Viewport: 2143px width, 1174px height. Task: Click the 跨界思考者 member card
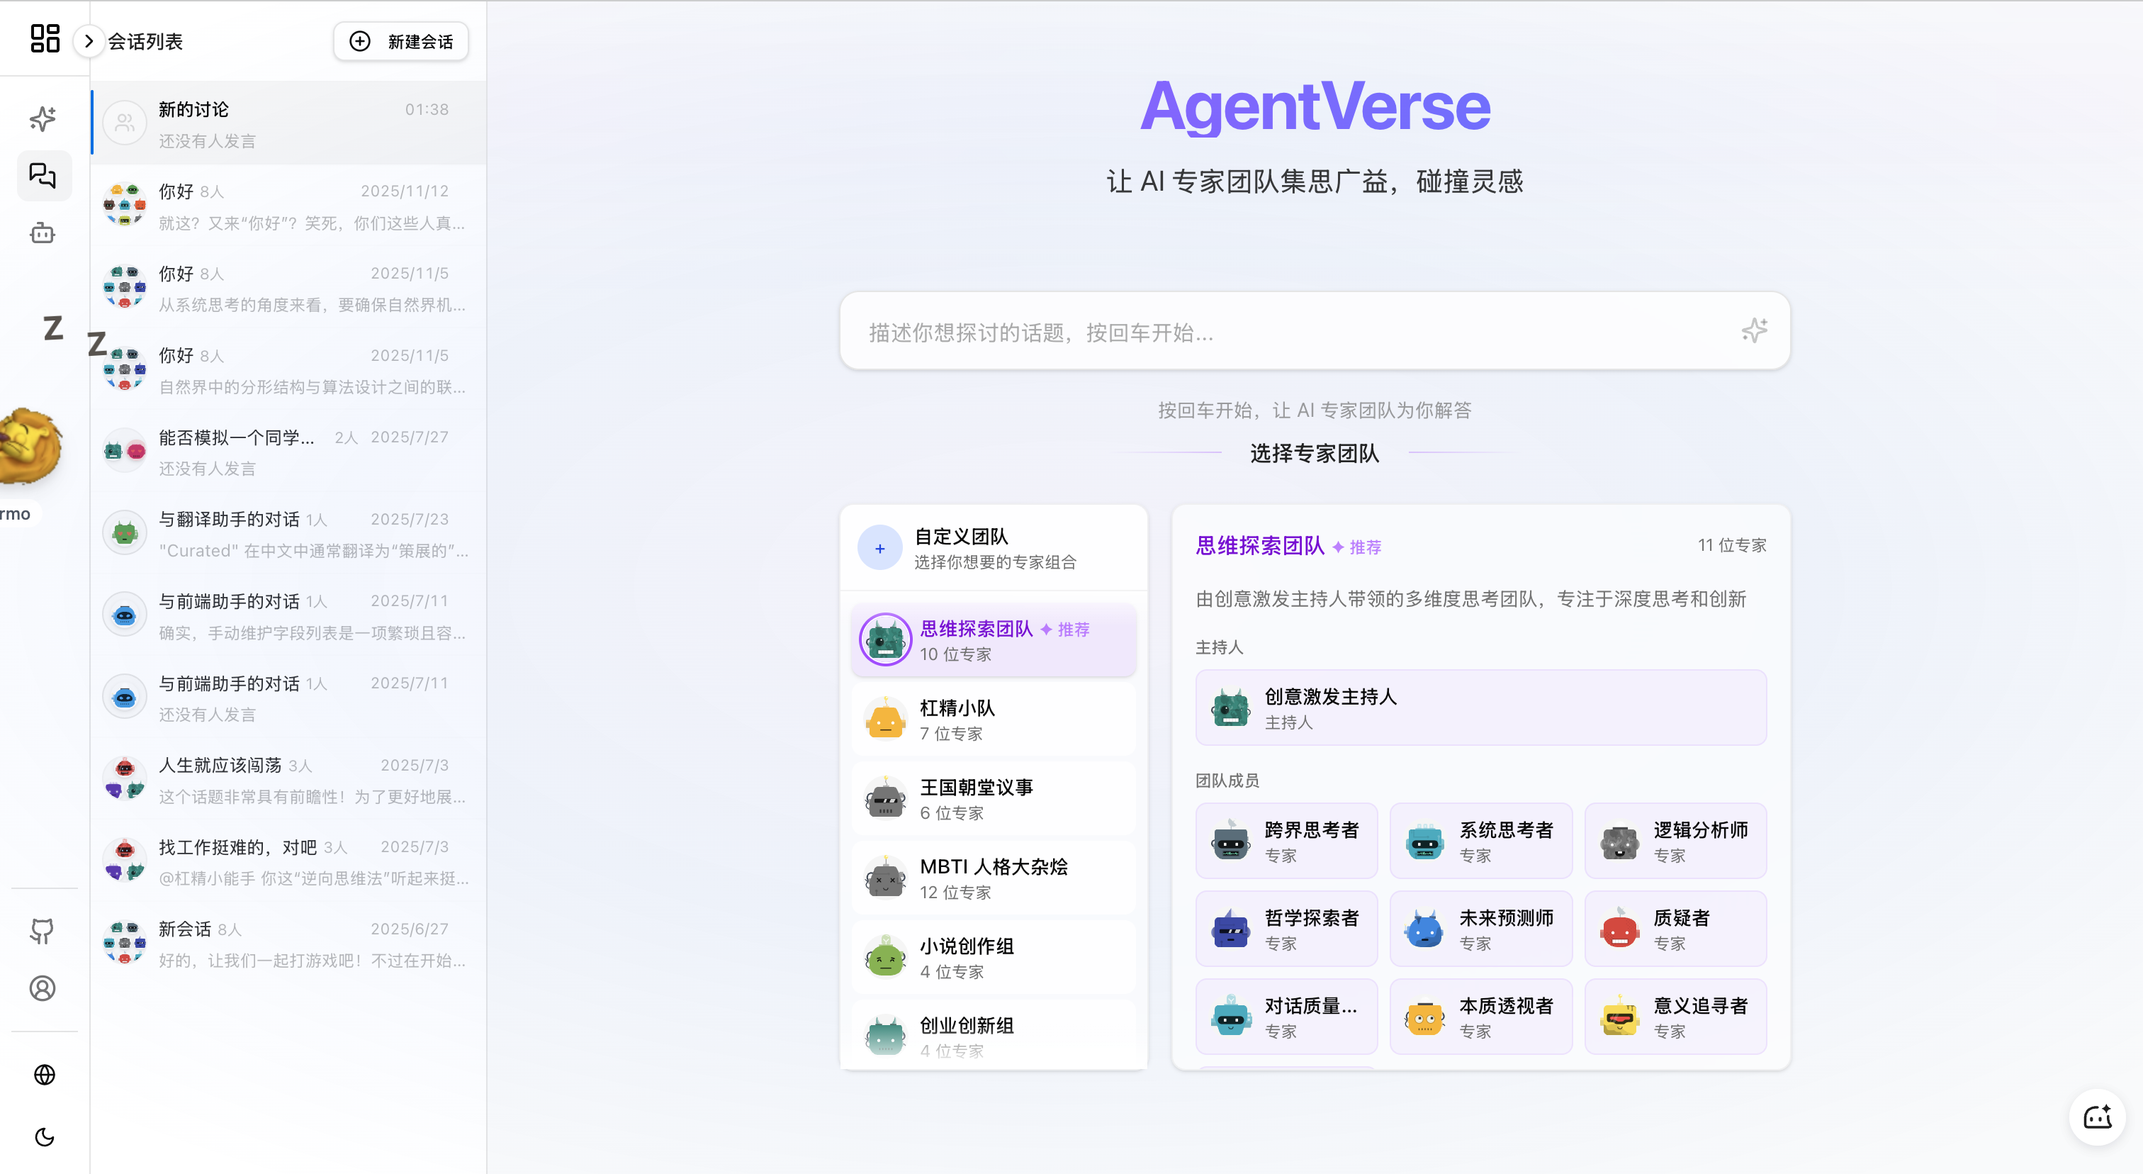pyautogui.click(x=1286, y=840)
